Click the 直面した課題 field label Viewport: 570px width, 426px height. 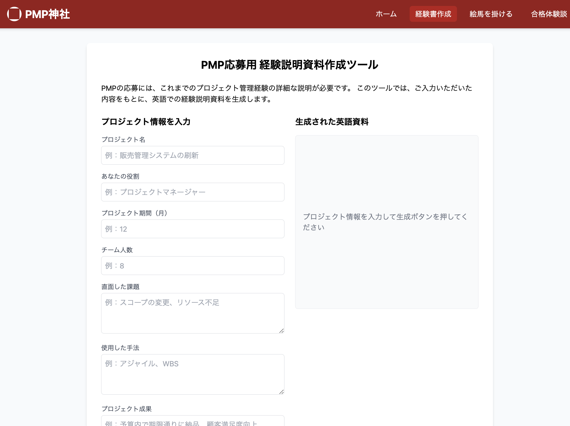pyautogui.click(x=120, y=287)
